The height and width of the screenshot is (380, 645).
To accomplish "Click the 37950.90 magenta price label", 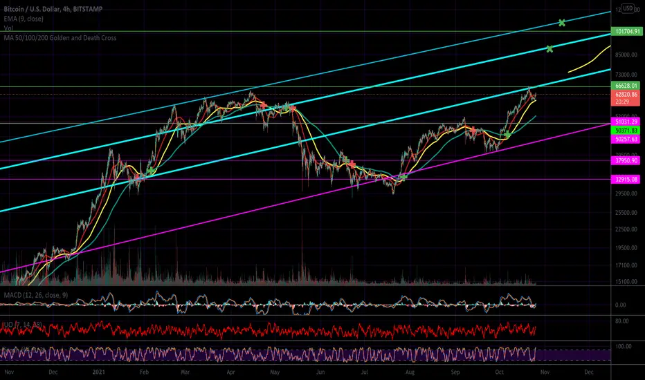I will 626,160.
